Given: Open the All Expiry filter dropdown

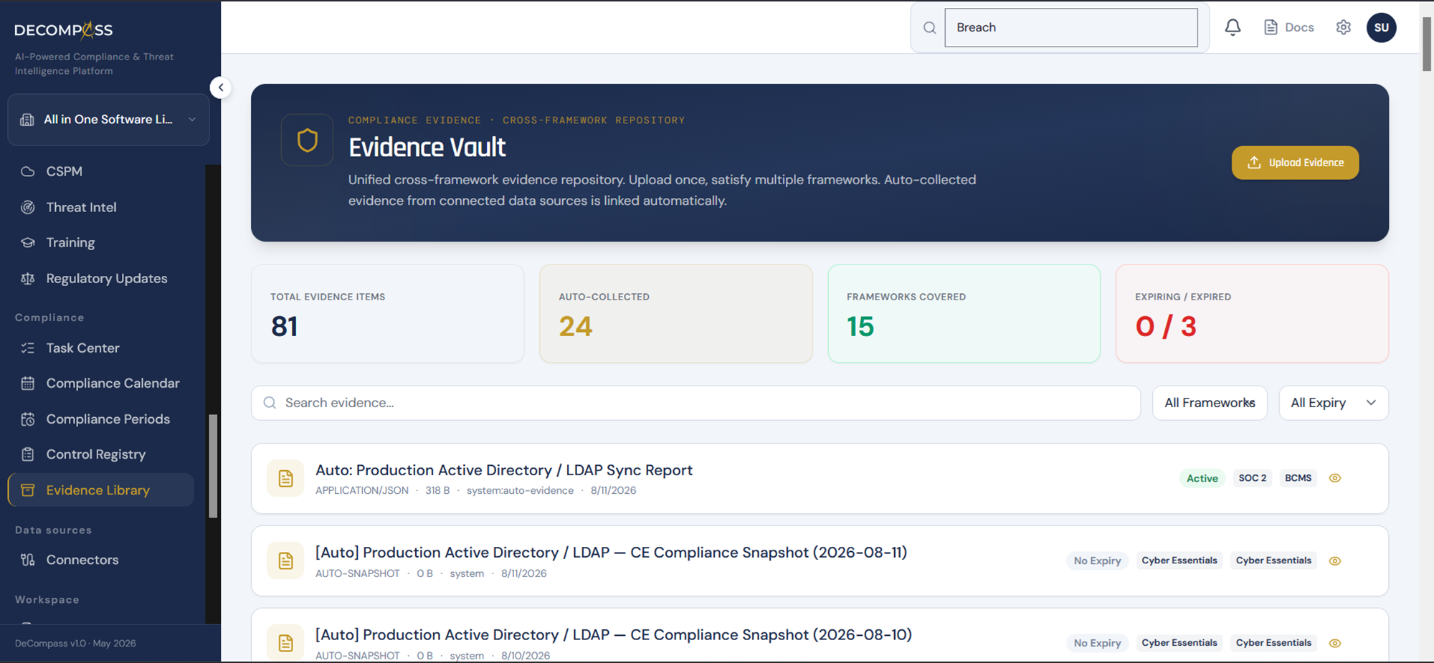Looking at the screenshot, I should point(1334,403).
